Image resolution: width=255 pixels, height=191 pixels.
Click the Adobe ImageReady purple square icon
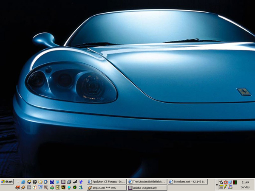coord(63,182)
